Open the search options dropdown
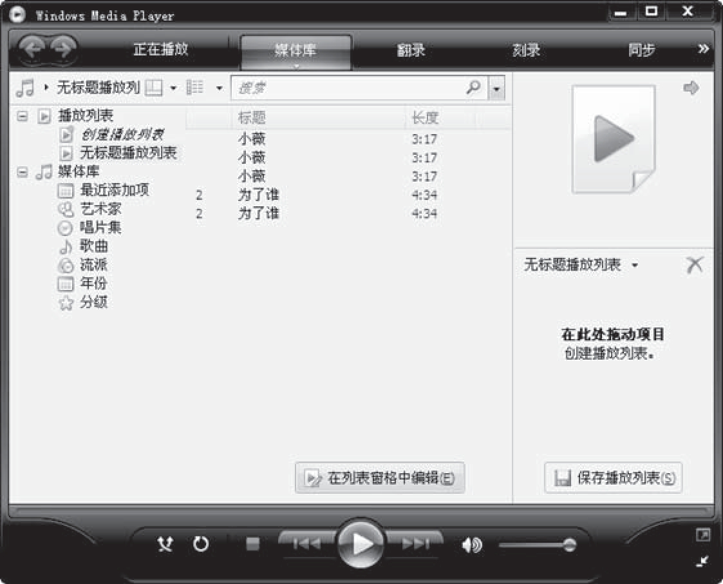Screen dimensions: 723x584 click(496, 88)
